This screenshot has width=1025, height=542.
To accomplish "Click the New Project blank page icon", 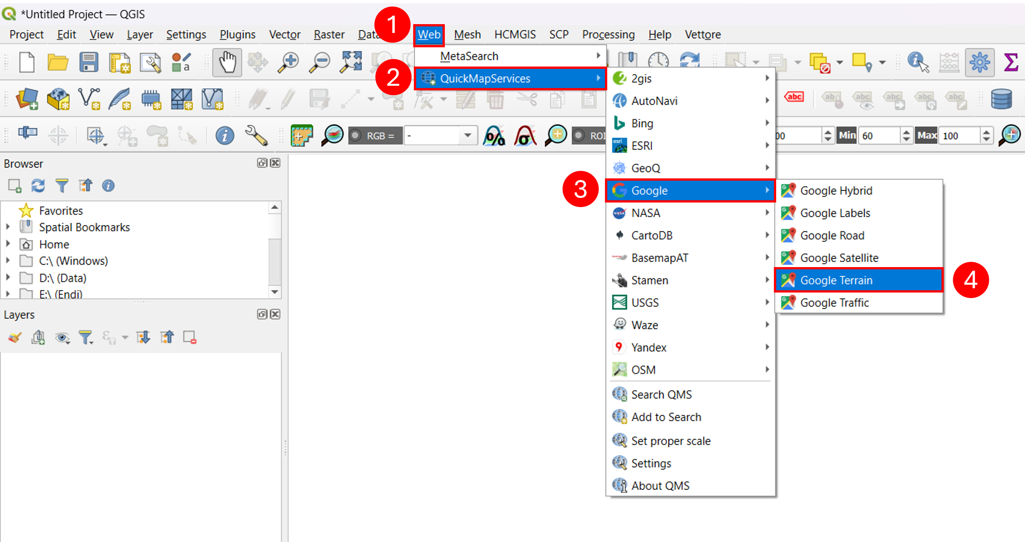I will (27, 63).
